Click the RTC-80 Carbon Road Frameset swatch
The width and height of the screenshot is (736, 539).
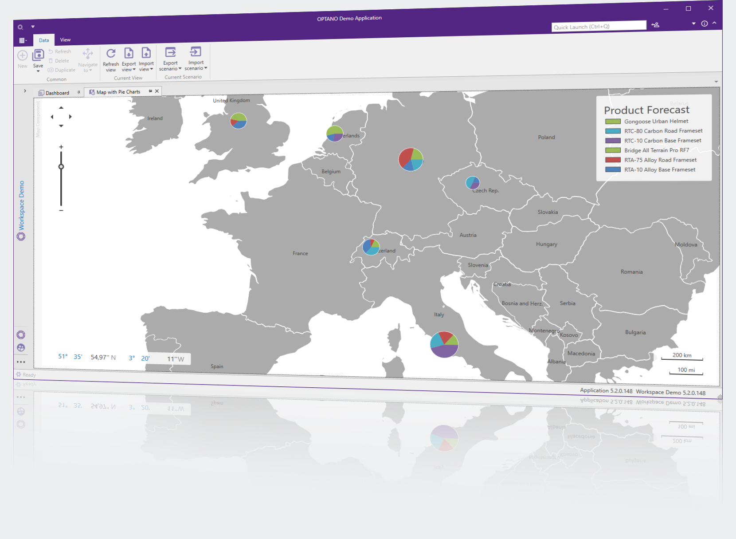point(613,131)
